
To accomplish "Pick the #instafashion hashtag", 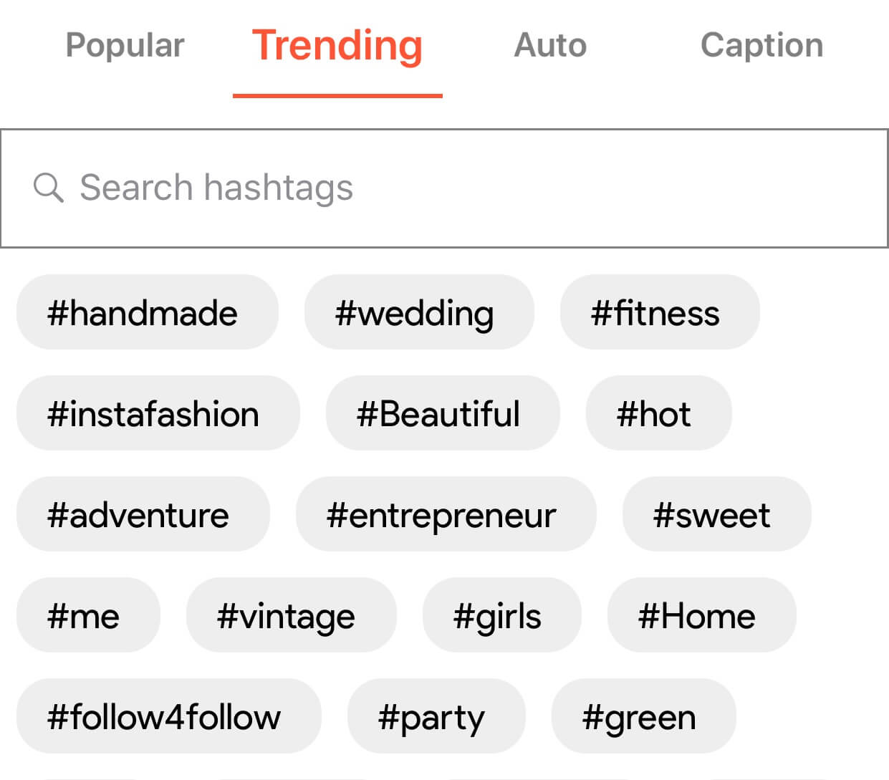I will [158, 413].
